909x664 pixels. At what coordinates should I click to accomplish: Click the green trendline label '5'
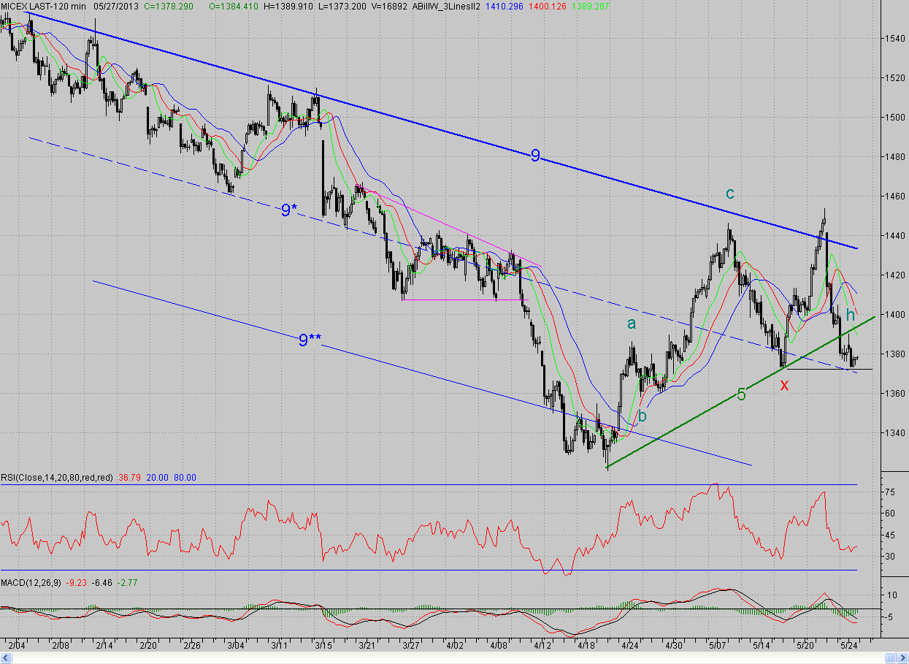pos(741,395)
